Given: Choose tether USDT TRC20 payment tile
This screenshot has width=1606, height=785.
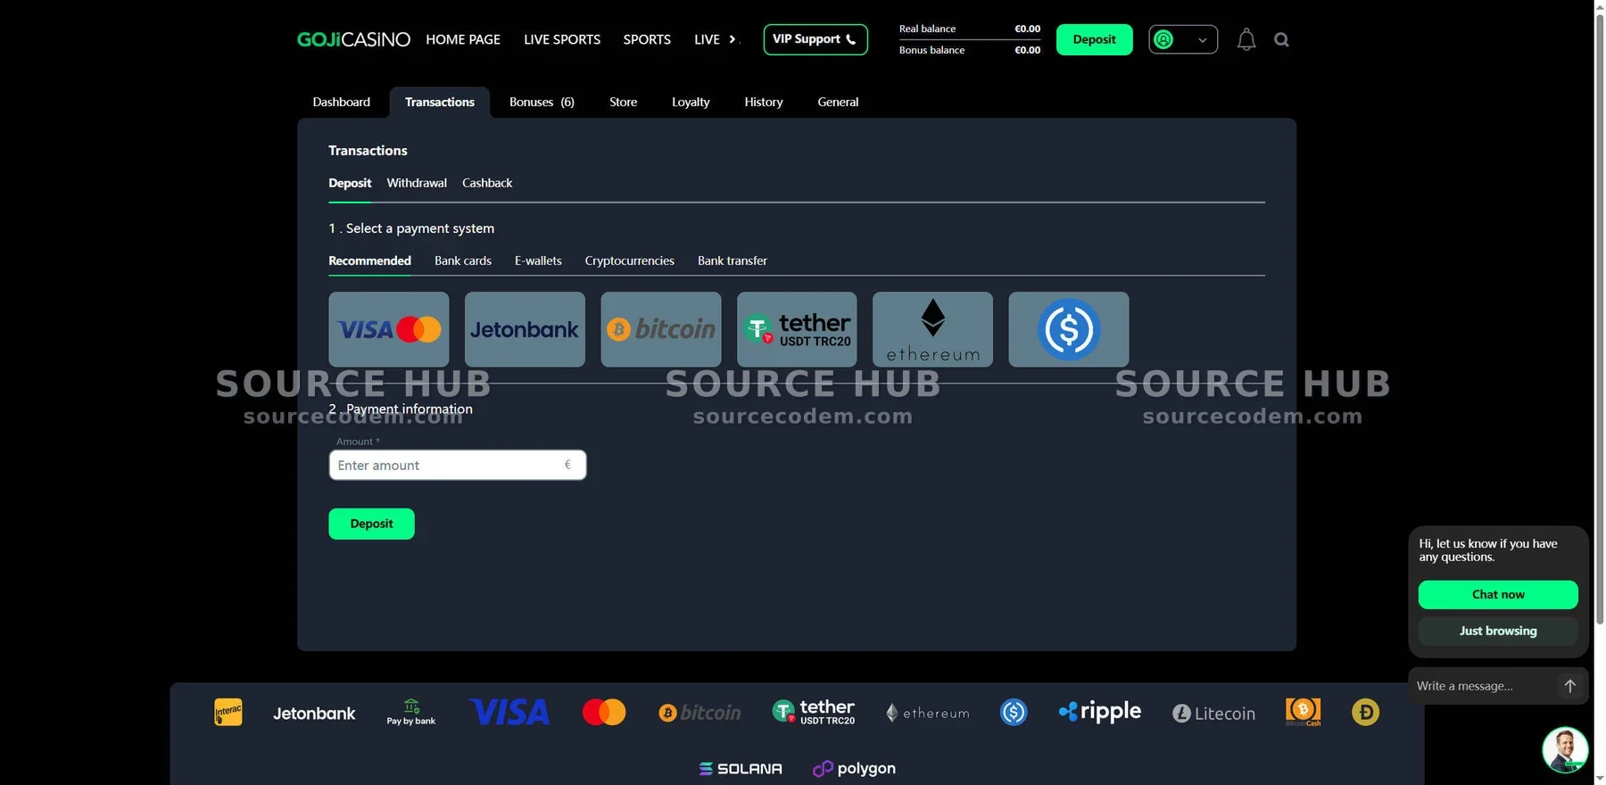Looking at the screenshot, I should [797, 329].
